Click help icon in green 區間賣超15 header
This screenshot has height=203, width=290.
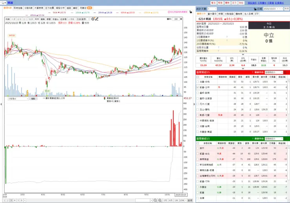pos(253,139)
